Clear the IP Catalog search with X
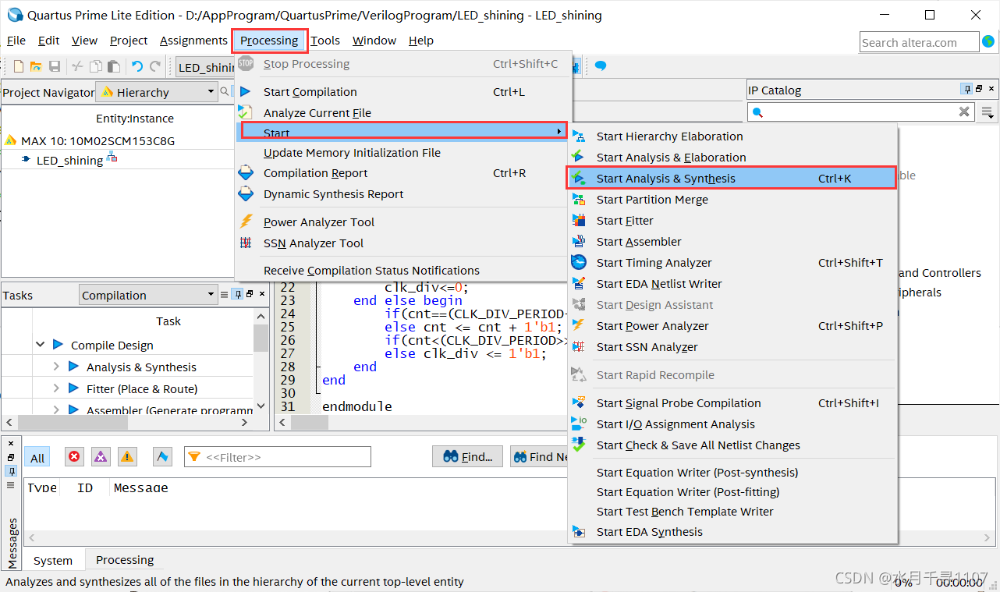 coord(964,112)
